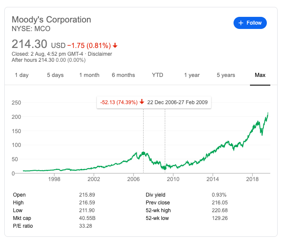Click the down arrow in the chart tooltip

[142, 102]
